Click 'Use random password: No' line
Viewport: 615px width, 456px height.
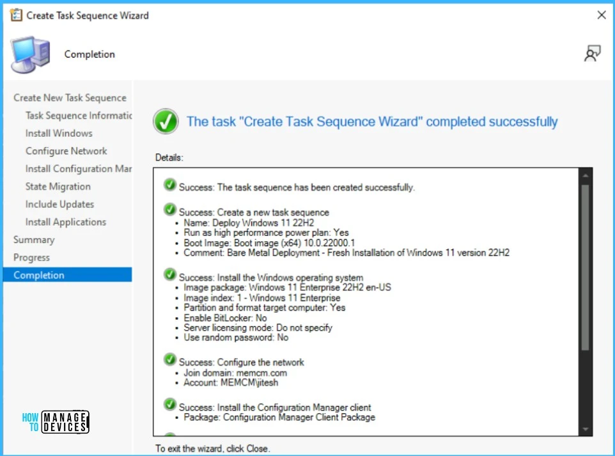236,338
